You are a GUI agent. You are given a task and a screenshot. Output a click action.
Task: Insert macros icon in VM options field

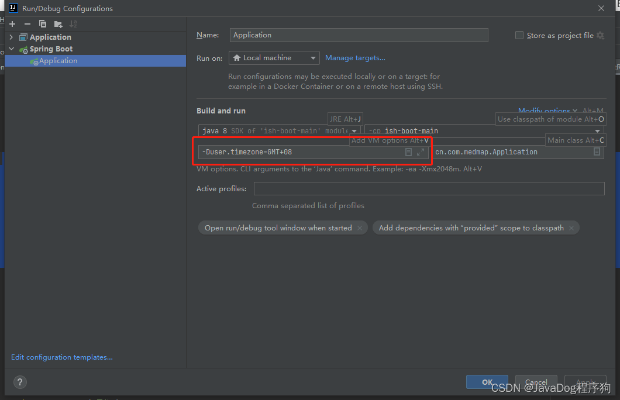click(408, 152)
